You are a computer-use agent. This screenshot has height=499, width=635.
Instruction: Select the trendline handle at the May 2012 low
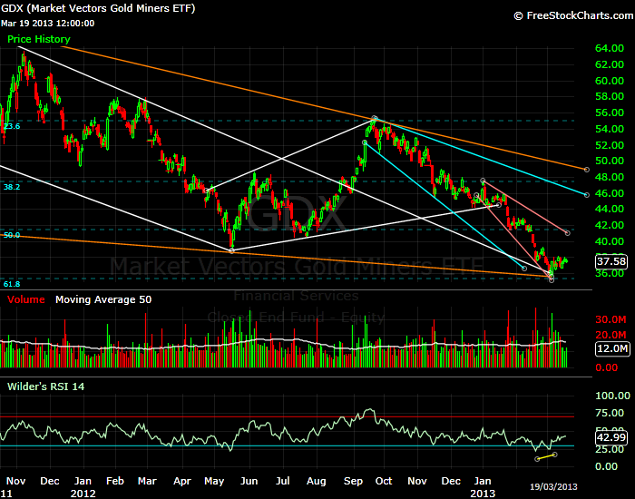[231, 251]
